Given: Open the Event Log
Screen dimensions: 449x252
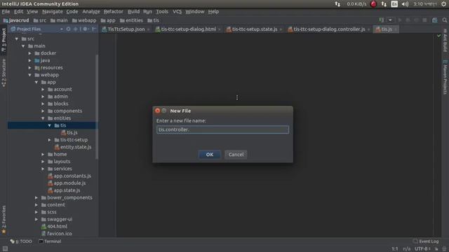Looking at the screenshot, I should pyautogui.click(x=426, y=241).
